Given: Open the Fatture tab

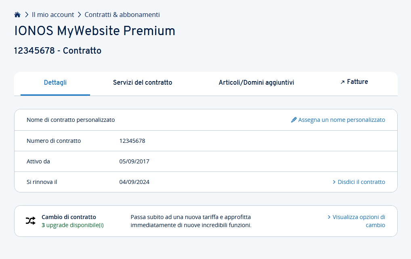Looking at the screenshot, I should (x=354, y=82).
